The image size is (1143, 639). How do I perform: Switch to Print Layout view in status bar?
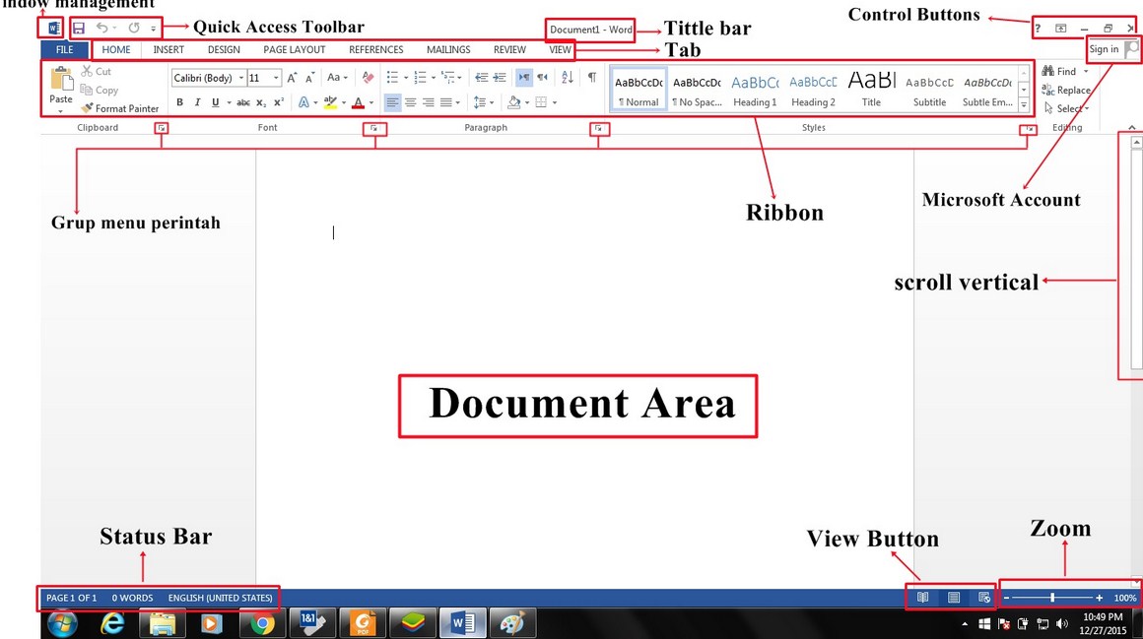tap(954, 598)
